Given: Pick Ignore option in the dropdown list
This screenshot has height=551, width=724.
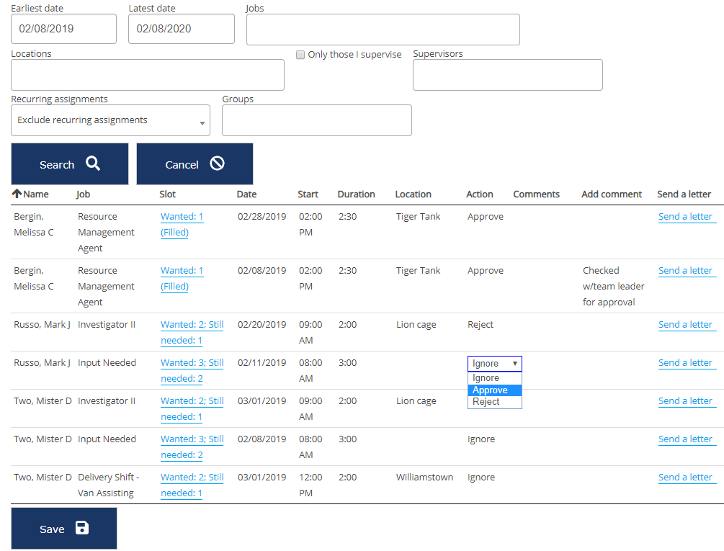Looking at the screenshot, I should click(x=486, y=378).
